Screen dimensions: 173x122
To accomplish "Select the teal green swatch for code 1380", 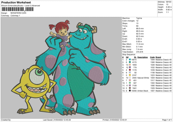I will coord(130,62).
